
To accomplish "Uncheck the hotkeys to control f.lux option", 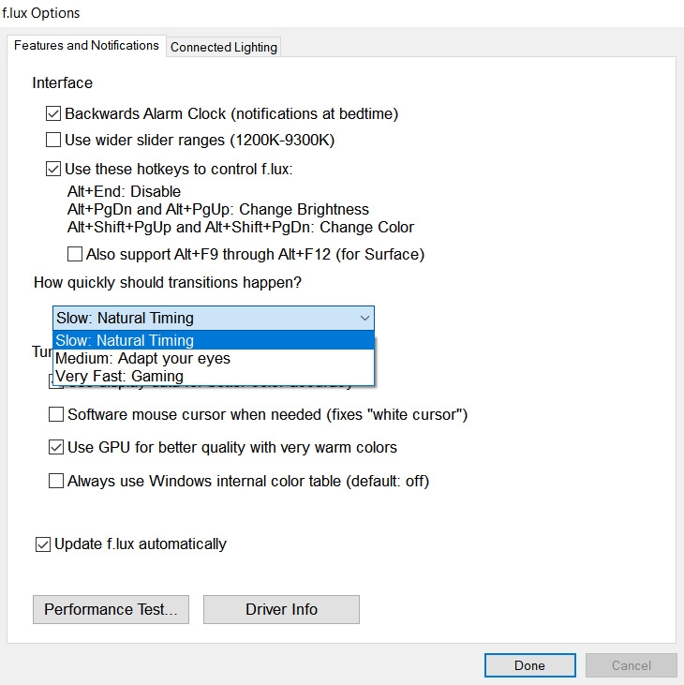I will tap(53, 170).
